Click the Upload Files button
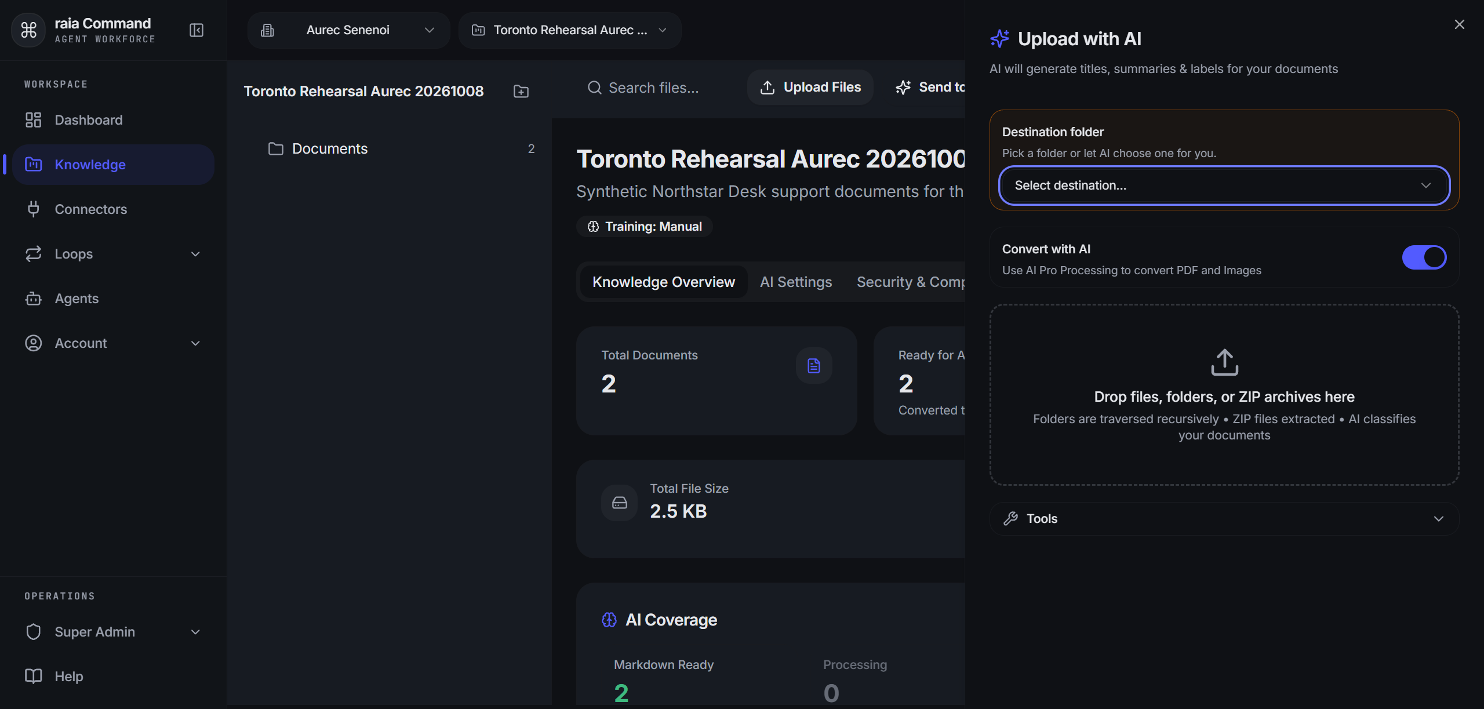 [x=810, y=87]
